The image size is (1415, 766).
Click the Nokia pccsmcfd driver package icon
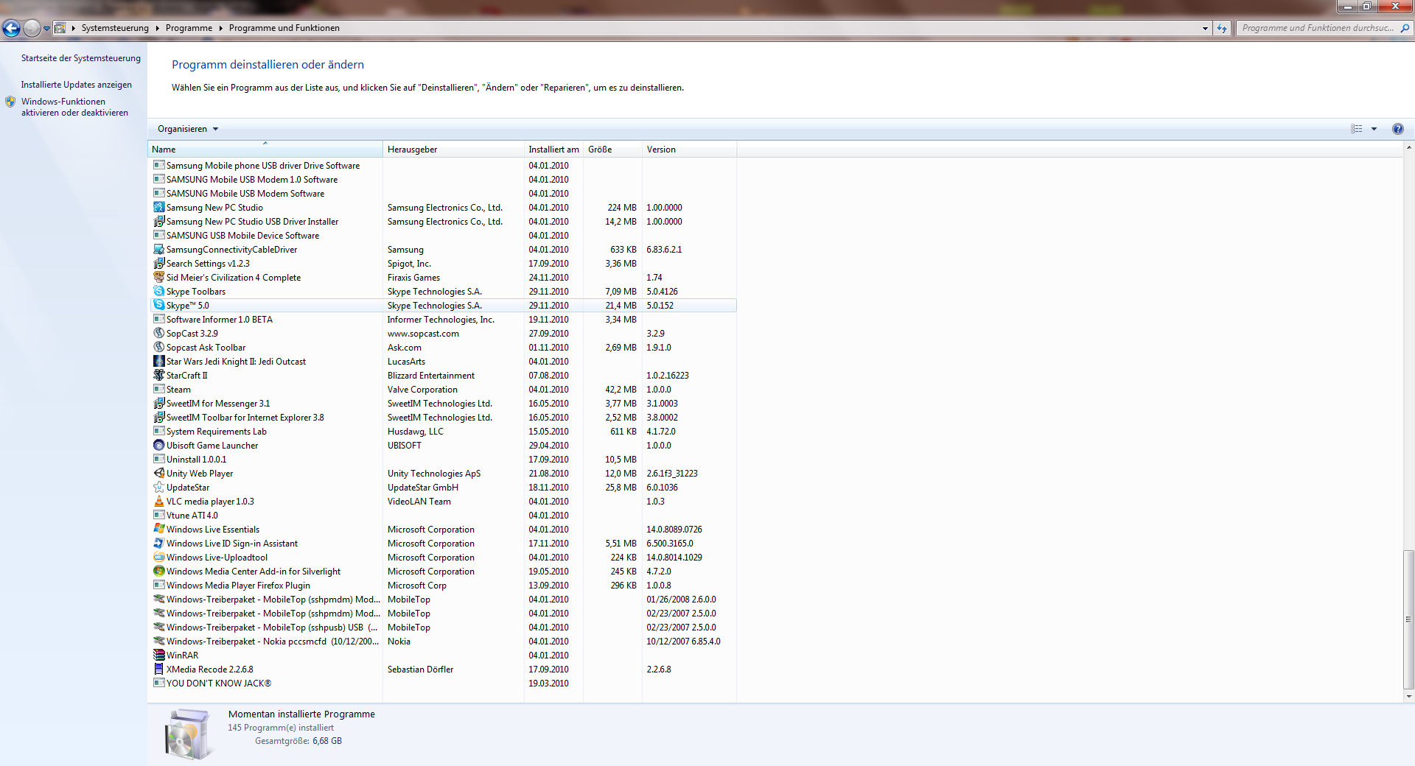click(x=158, y=641)
